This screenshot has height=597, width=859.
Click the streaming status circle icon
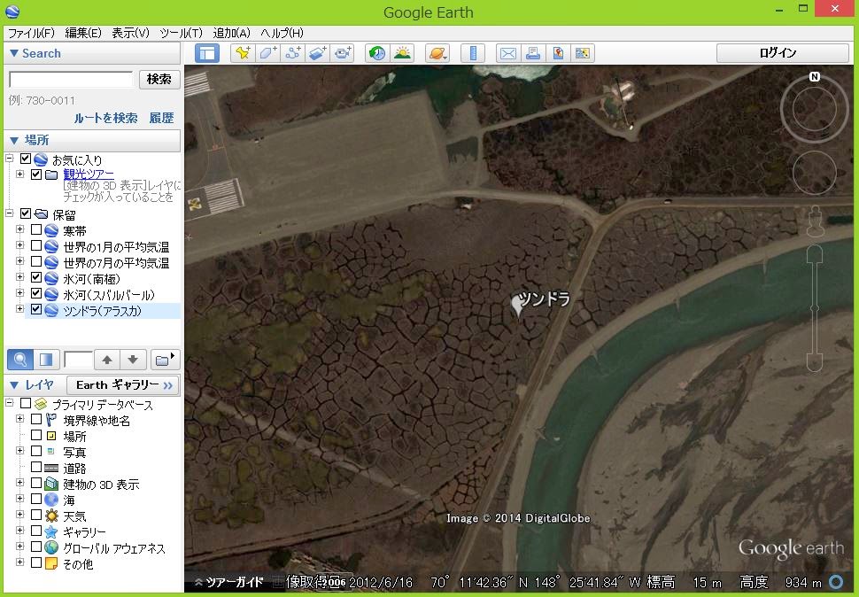pos(836,582)
